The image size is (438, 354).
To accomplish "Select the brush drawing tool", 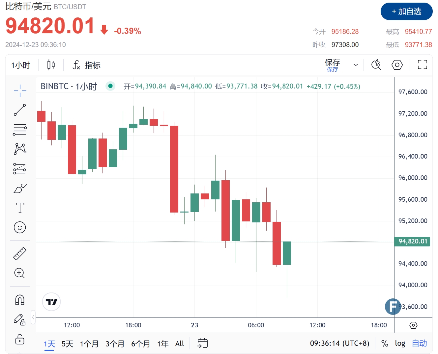I will [20, 188].
